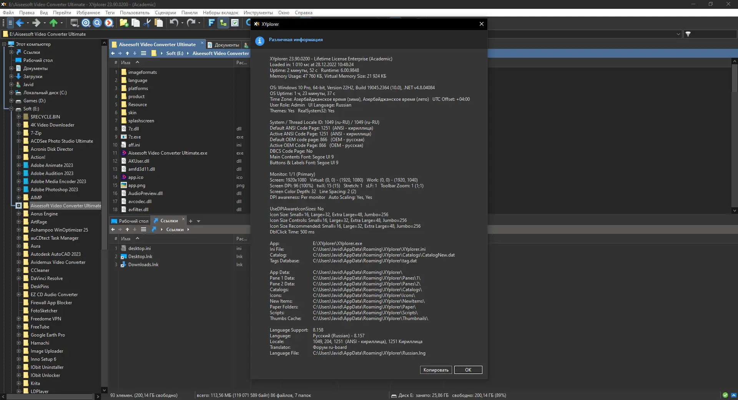Undo the last action
Screen dimensions: 738x400
(174, 23)
